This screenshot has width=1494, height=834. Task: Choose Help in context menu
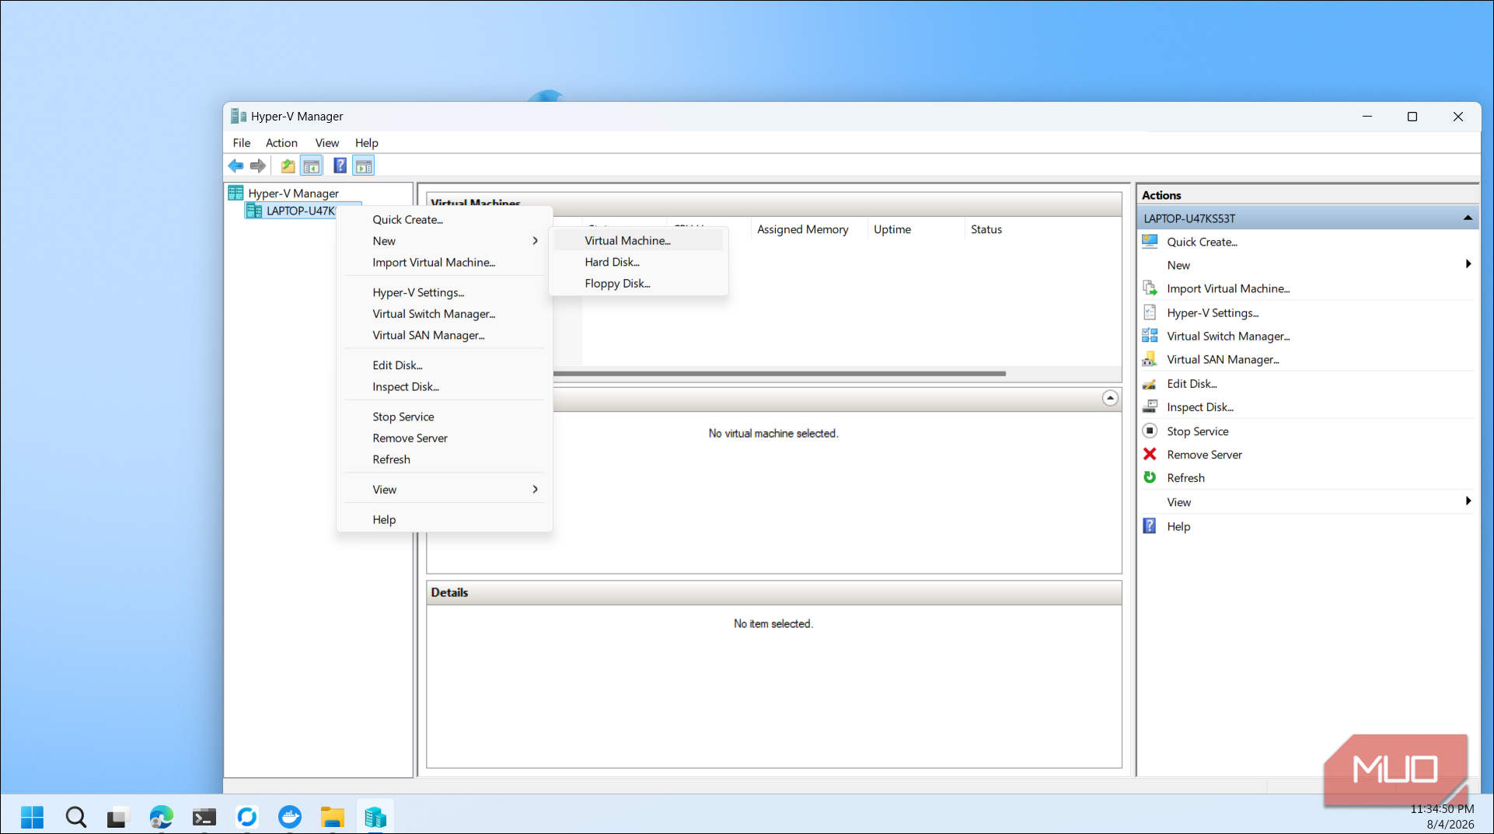point(445,520)
